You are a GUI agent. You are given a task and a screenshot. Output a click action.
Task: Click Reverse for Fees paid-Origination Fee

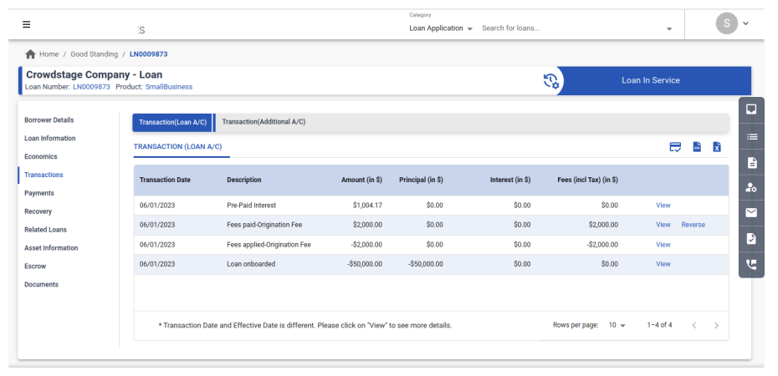click(x=693, y=225)
